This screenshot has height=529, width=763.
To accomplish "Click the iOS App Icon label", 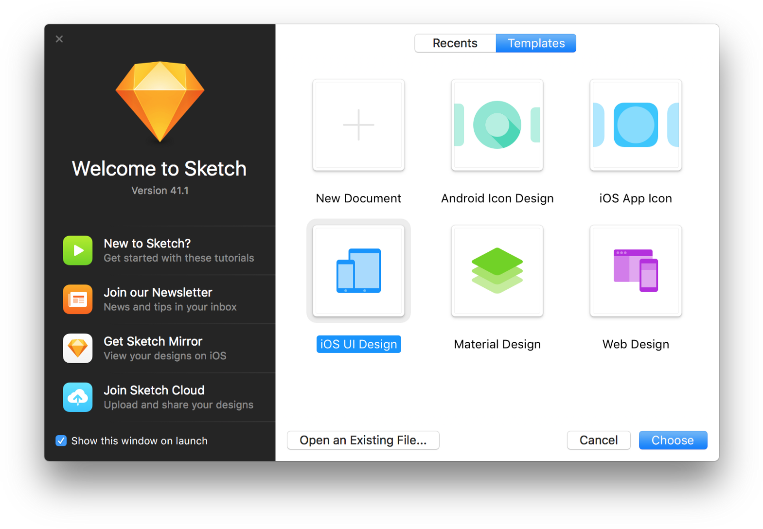I will tap(636, 198).
